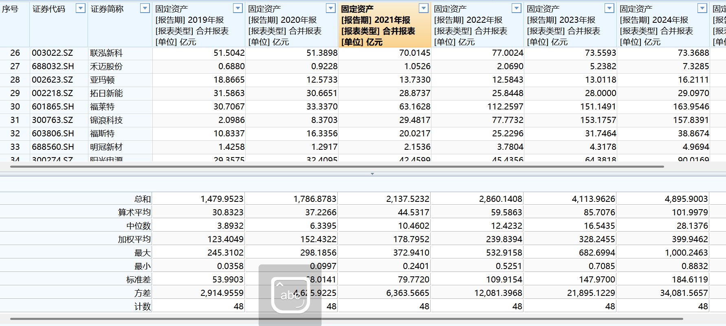Open the 证券简称 column filter dropdown

[145, 9]
